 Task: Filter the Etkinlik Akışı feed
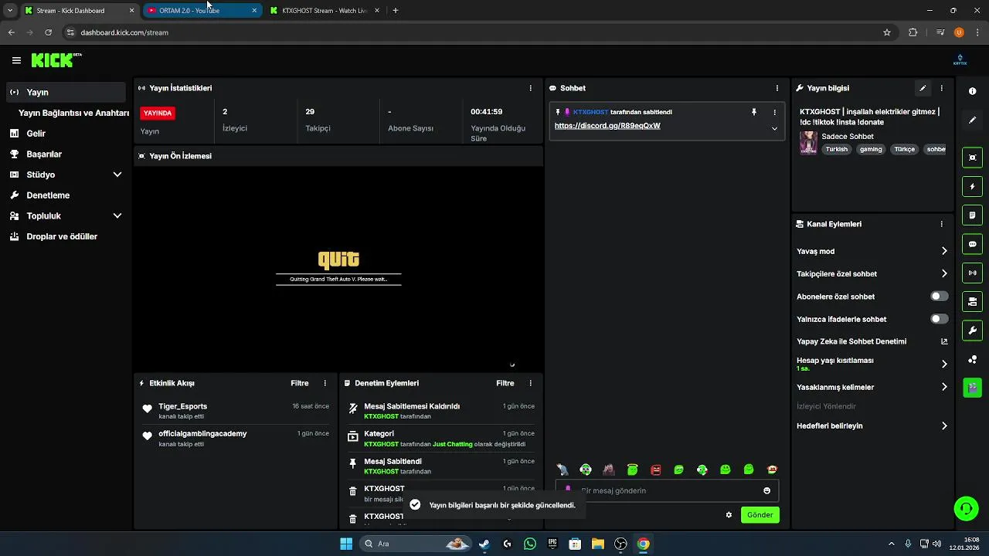[x=300, y=383]
